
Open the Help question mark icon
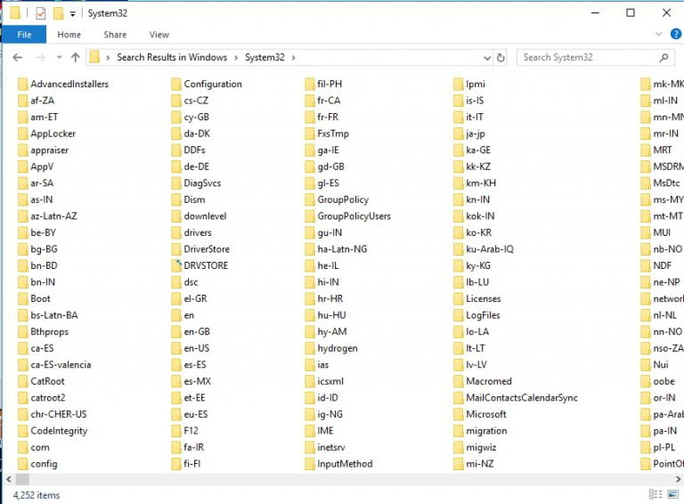tap(676, 34)
